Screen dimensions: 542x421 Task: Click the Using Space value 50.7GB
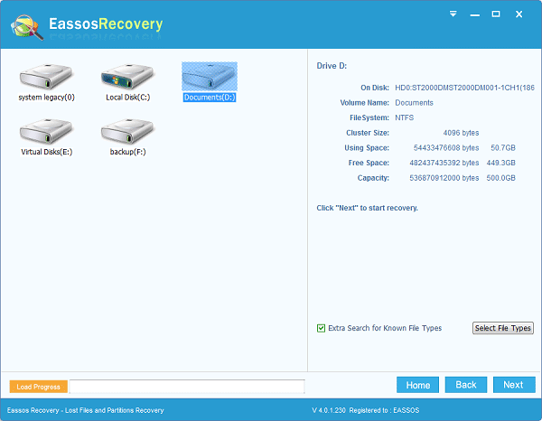pos(503,148)
